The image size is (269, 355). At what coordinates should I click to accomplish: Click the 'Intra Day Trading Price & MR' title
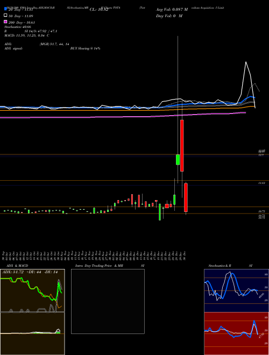(x=99, y=266)
